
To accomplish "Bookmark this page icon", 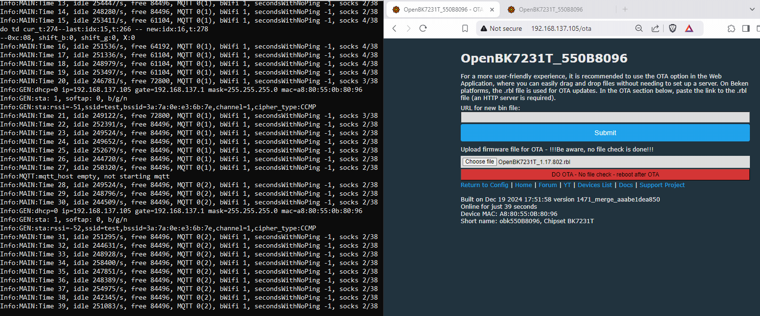I will point(465,28).
